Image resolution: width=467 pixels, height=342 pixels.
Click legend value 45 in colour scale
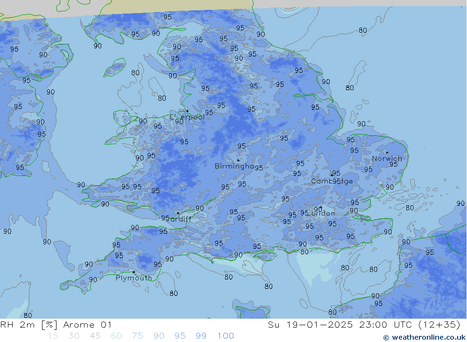[x=95, y=336]
